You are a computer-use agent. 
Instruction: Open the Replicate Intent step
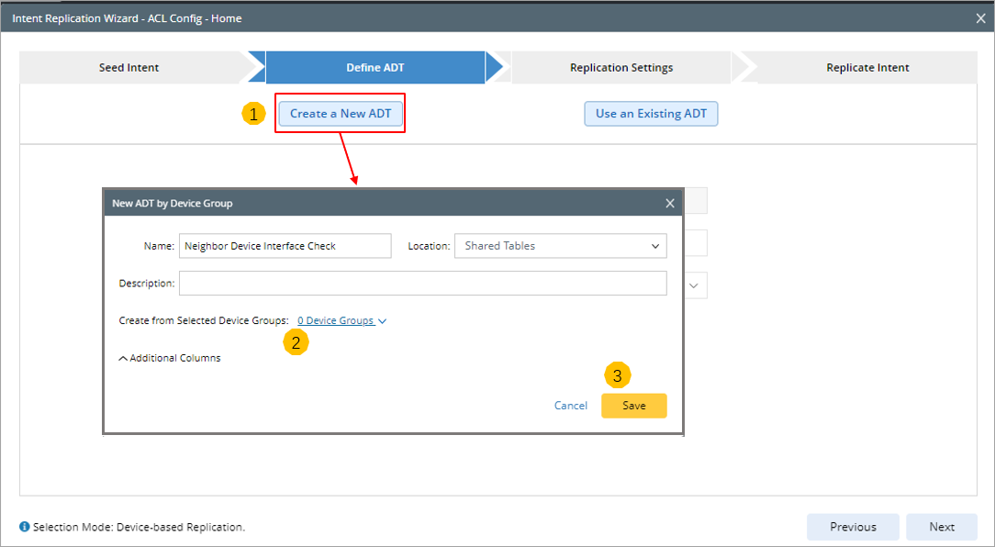(867, 68)
